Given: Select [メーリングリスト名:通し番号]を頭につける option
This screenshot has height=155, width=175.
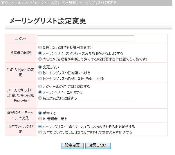Looking at the screenshot, I should [x=40, y=79].
